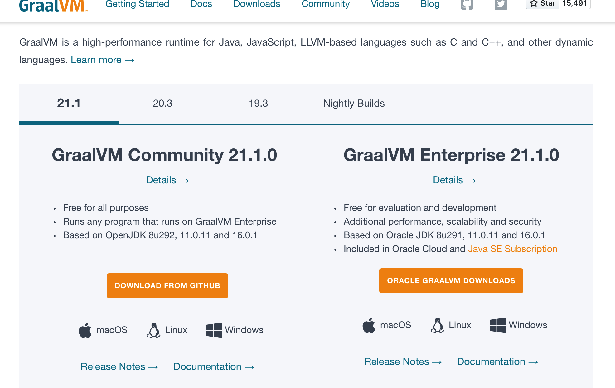The width and height of the screenshot is (615, 388).
Task: Click the Linux penguin icon under Community
Action: [153, 330]
